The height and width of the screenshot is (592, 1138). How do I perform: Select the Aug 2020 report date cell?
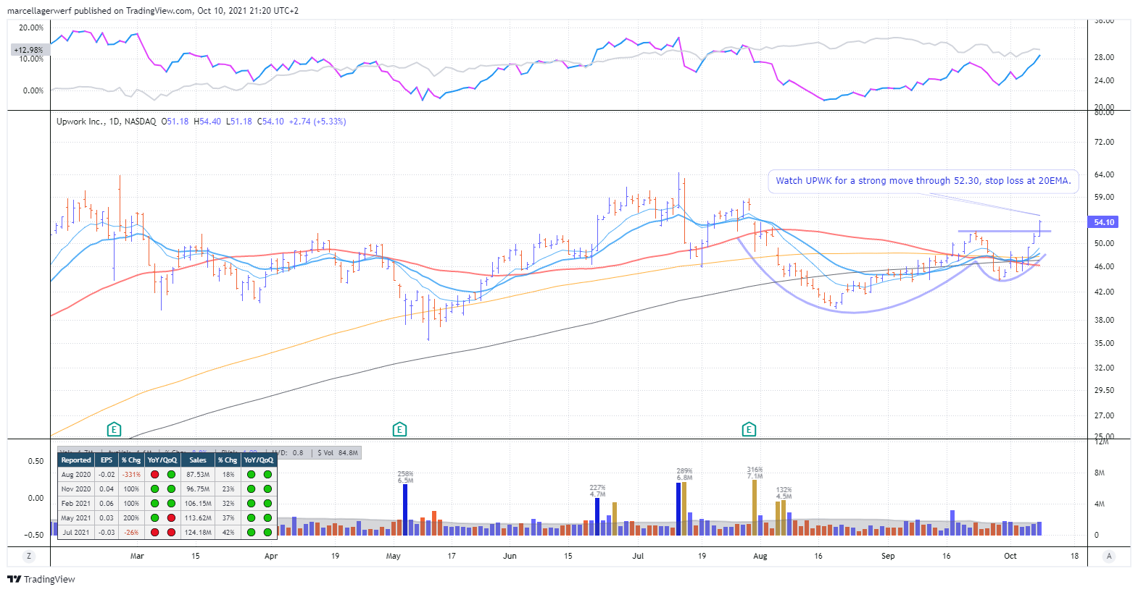76,475
